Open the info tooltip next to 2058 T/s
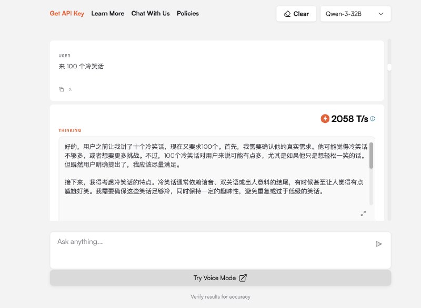 373,119
